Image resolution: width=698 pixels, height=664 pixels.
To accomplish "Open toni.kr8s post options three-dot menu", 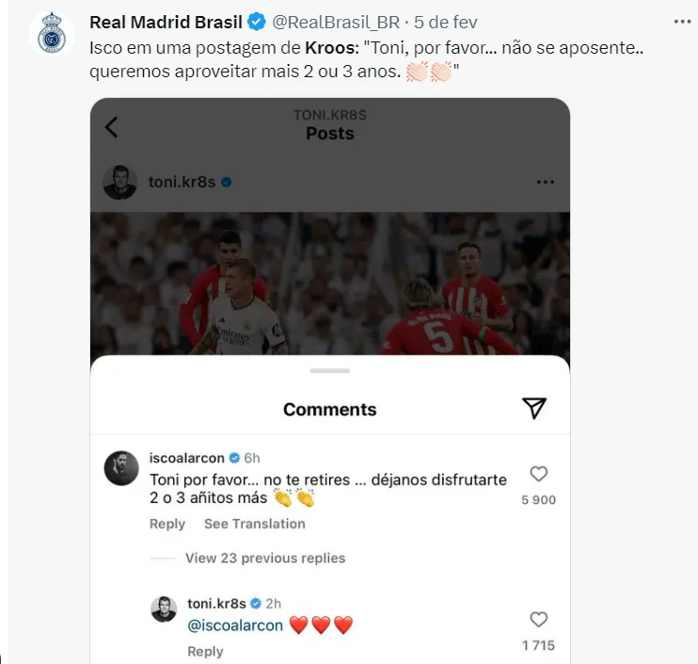I will [x=545, y=182].
